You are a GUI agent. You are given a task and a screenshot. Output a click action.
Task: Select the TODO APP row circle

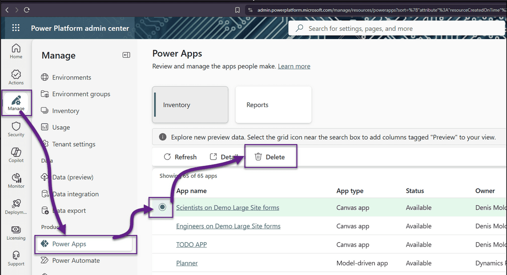[162, 244]
